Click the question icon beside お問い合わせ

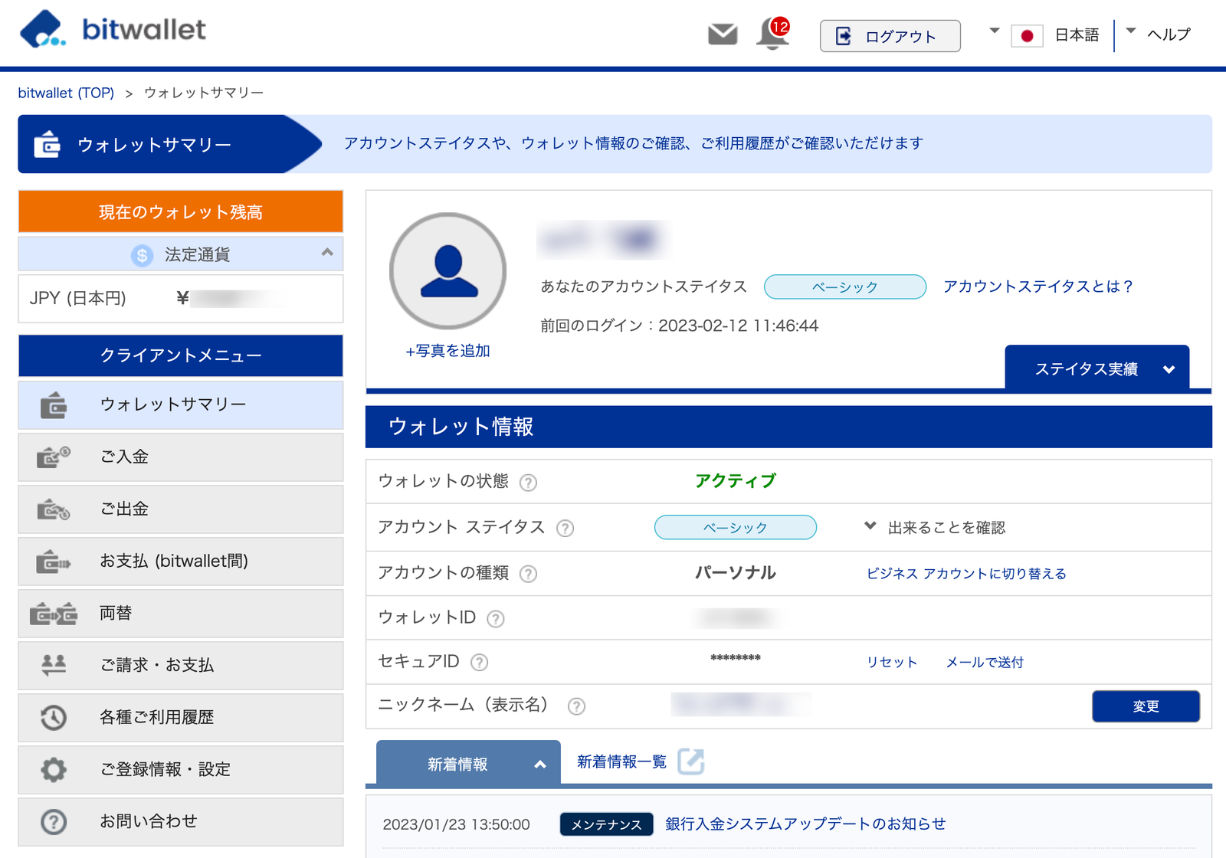click(x=54, y=822)
